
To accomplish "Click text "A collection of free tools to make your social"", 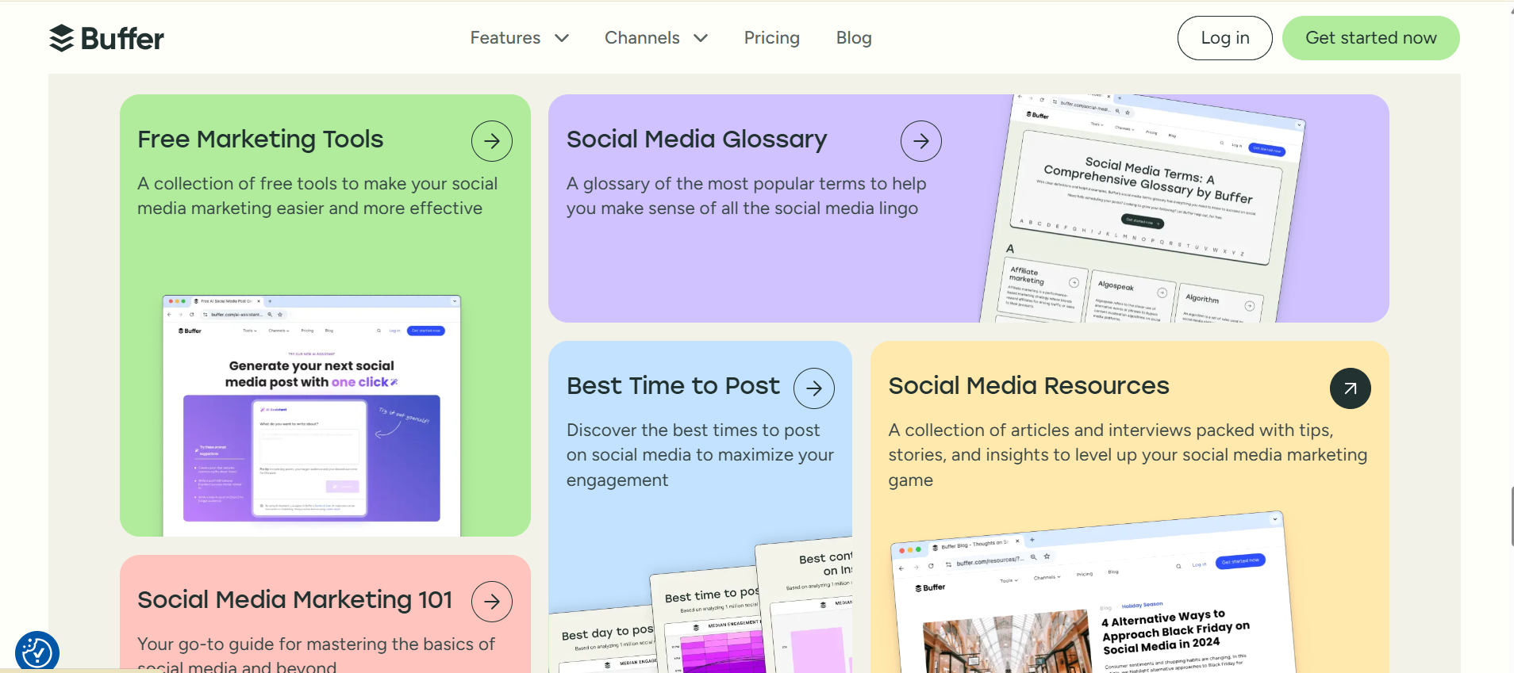I will pos(317,184).
